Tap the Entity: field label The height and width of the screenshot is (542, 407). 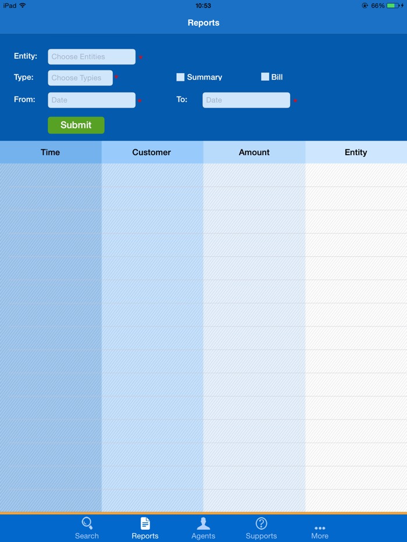[26, 56]
